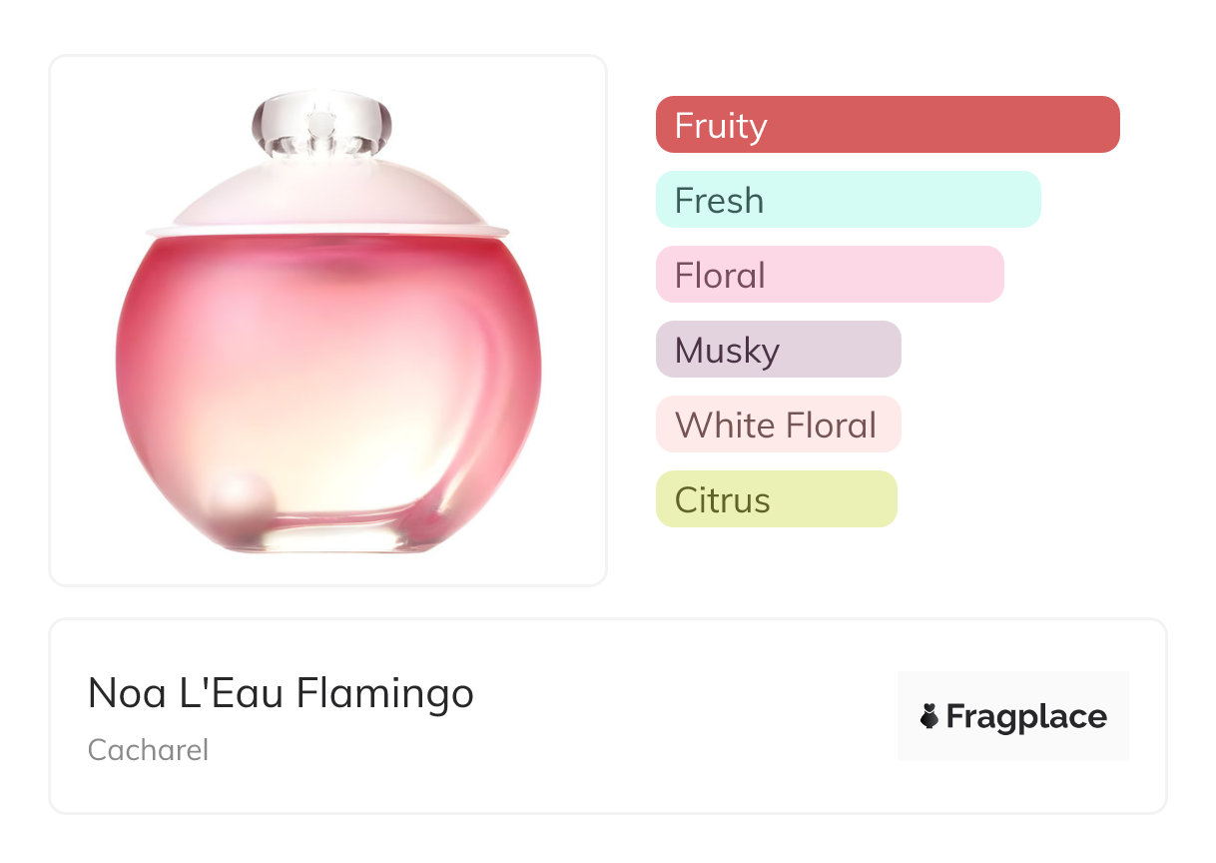
Task: Pick the mauve Musky accord bar
Action: point(778,350)
